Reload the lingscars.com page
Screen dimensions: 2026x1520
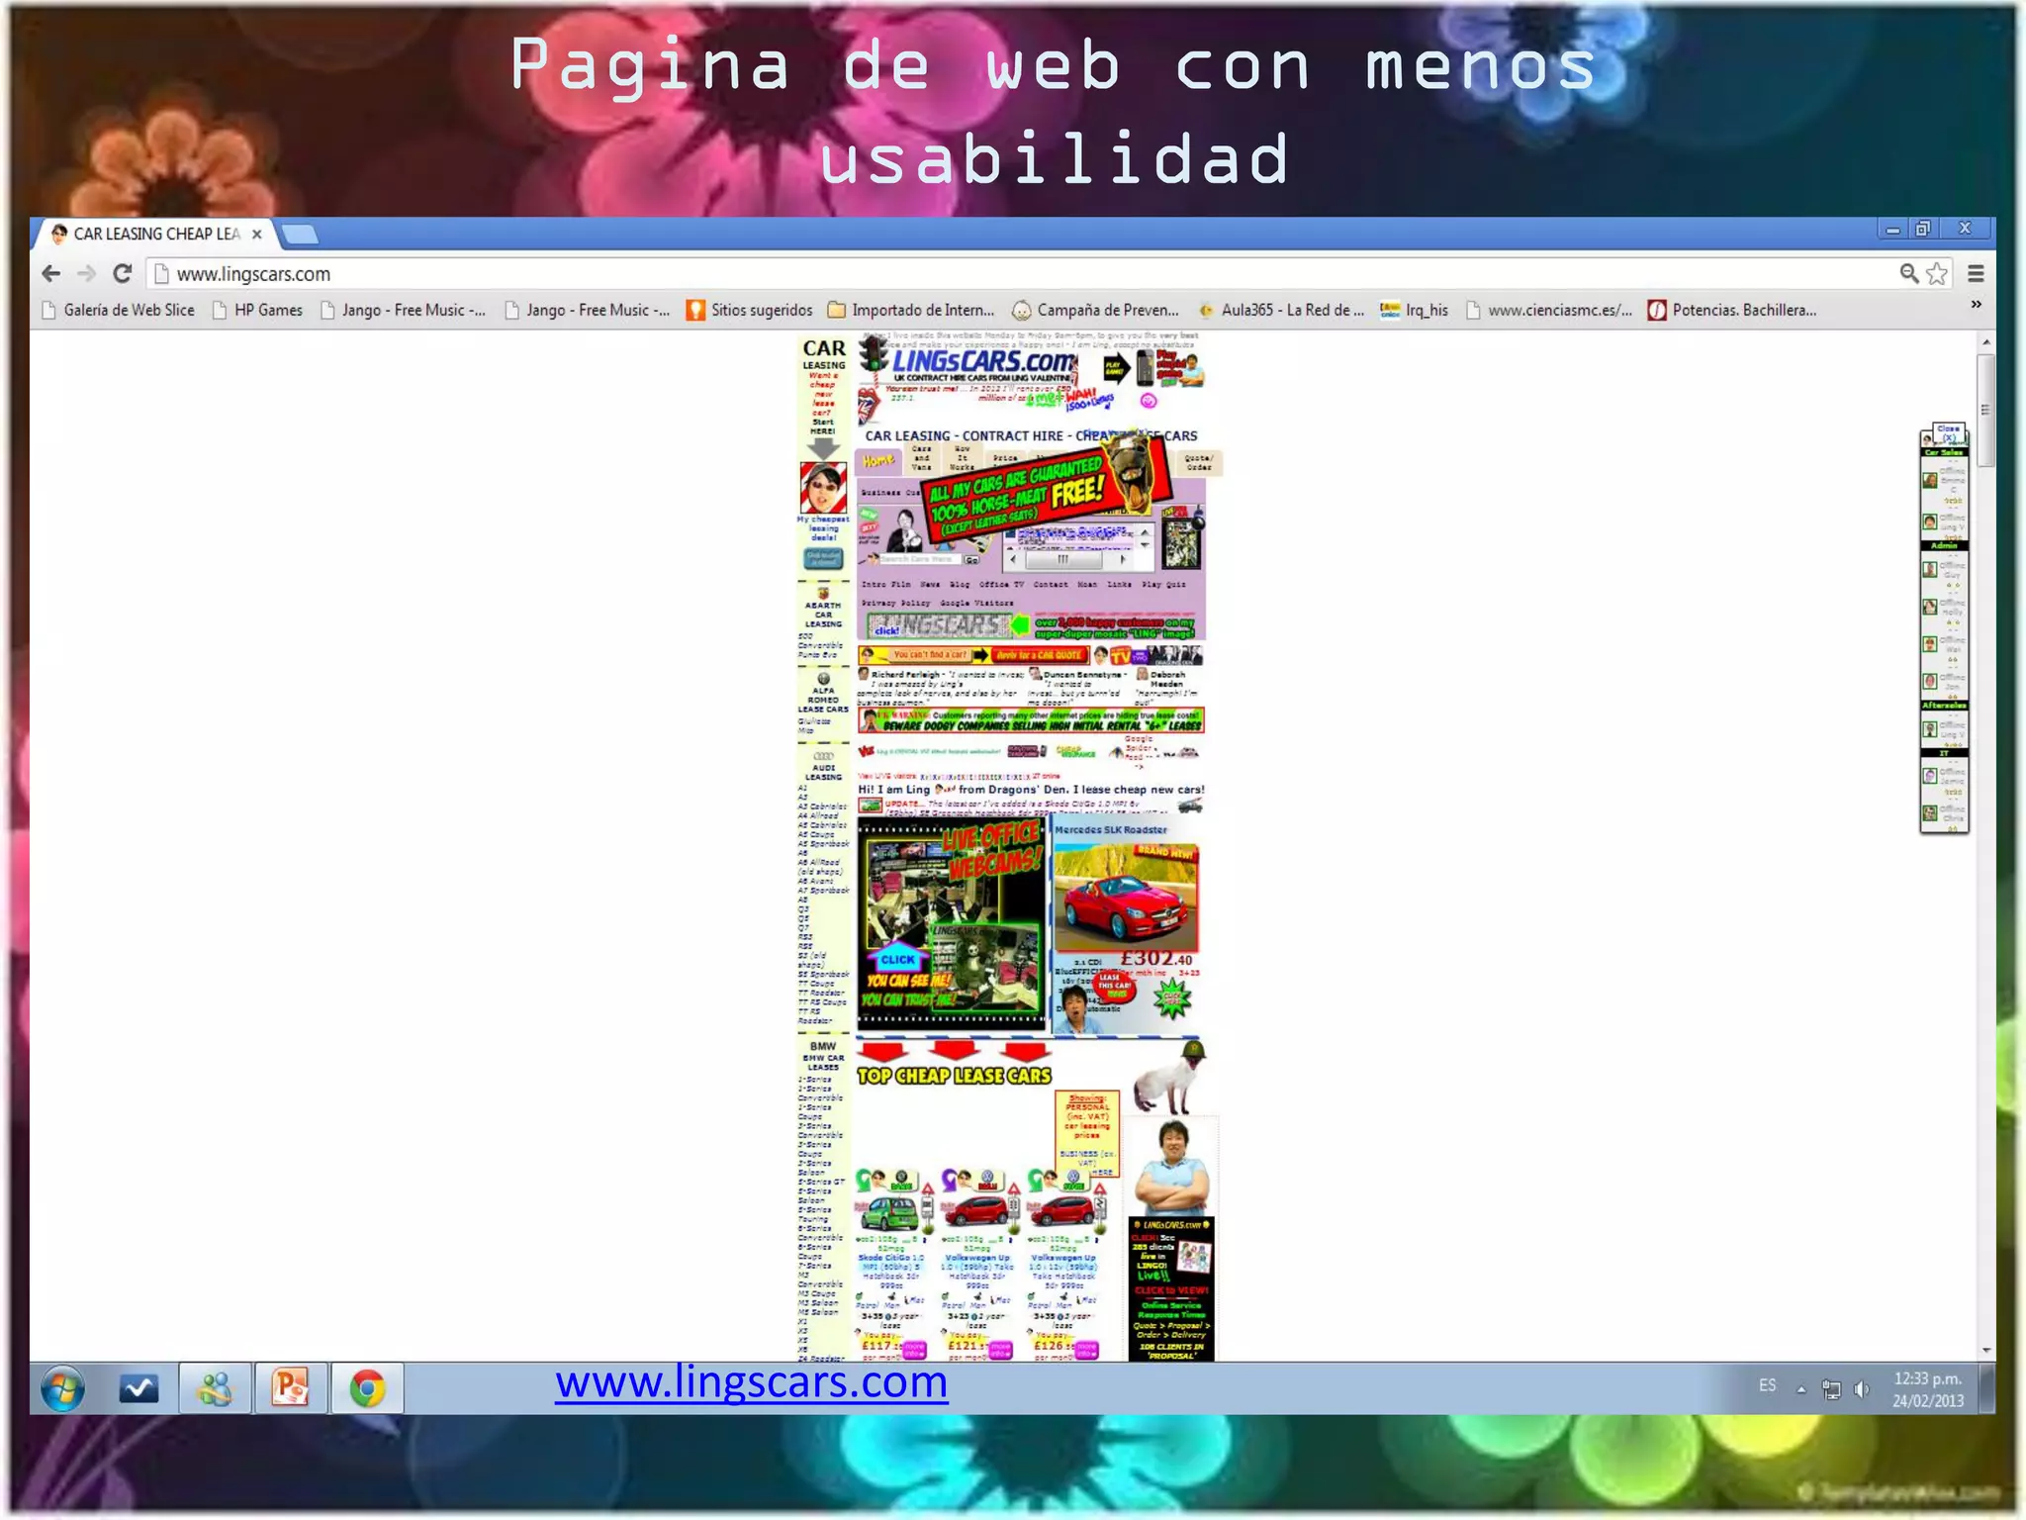click(123, 274)
